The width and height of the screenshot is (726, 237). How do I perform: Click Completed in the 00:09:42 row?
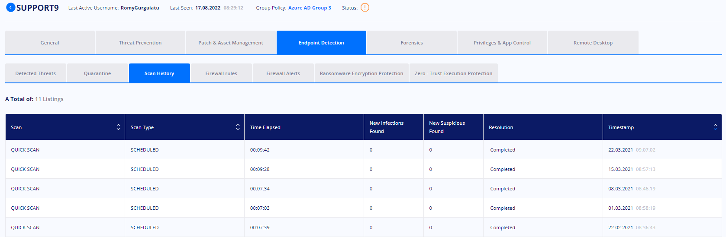point(503,150)
